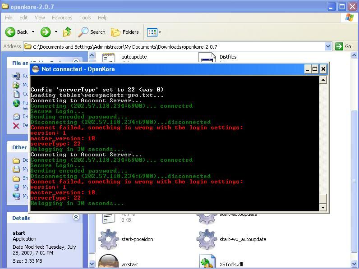359x269 pixels.
Task: Select the start-wx_autoupdate gear icon
Action: [207, 239]
